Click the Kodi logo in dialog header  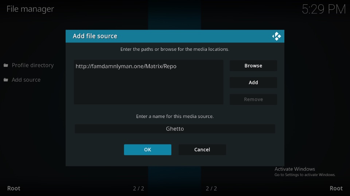click(x=277, y=36)
